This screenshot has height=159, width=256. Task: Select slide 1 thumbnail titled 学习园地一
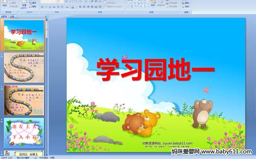[24, 35]
